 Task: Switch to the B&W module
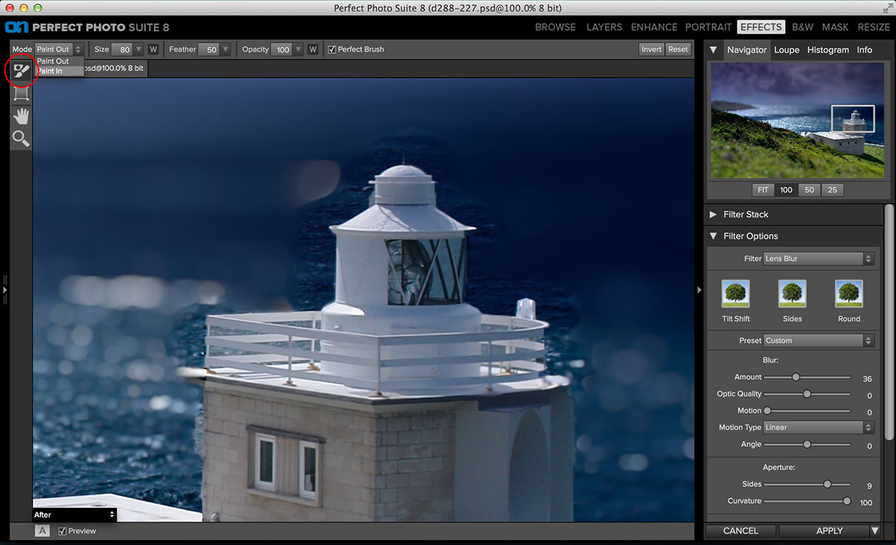pyautogui.click(x=802, y=27)
